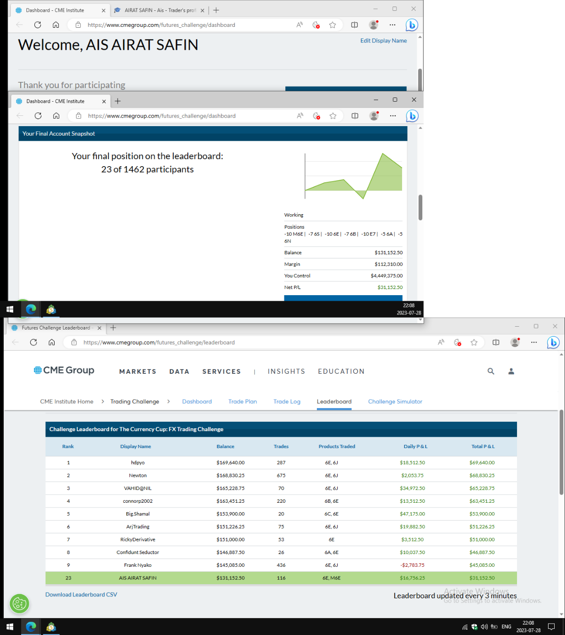Add leaderboard page to favorites star

pos(474,343)
